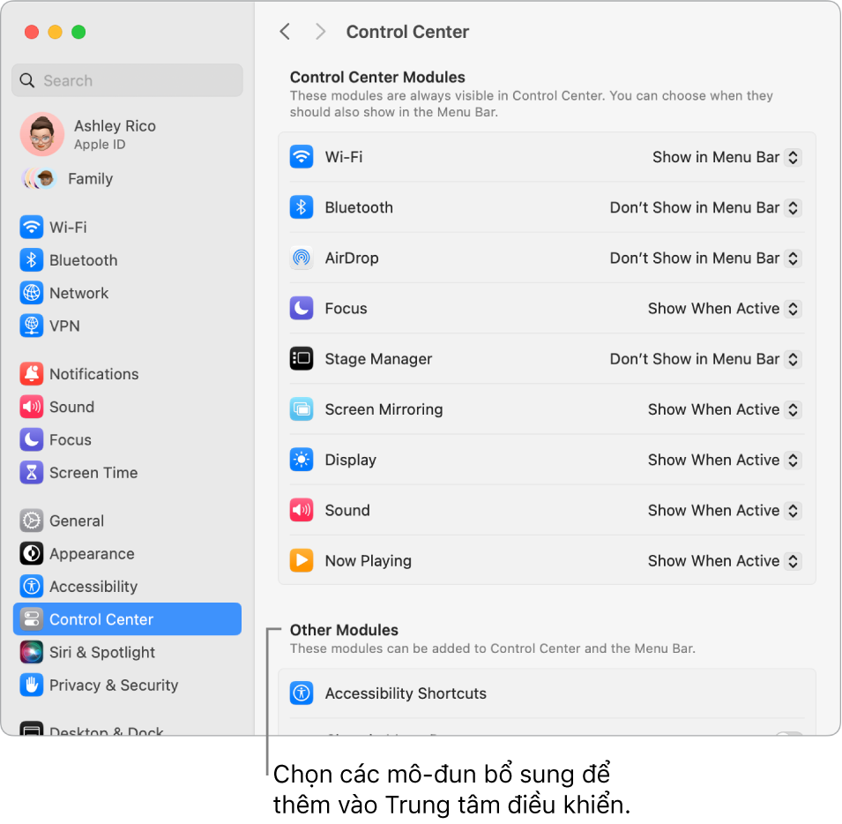Select the General label in the sidebar

[77, 521]
